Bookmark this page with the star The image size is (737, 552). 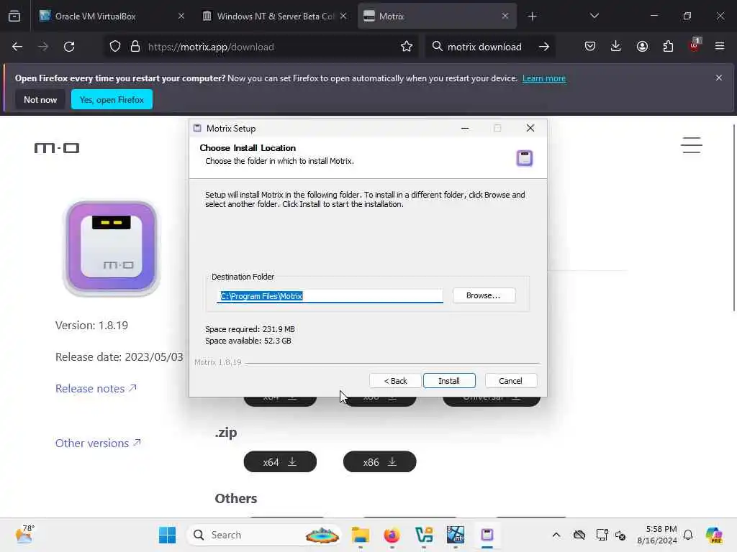[407, 47]
